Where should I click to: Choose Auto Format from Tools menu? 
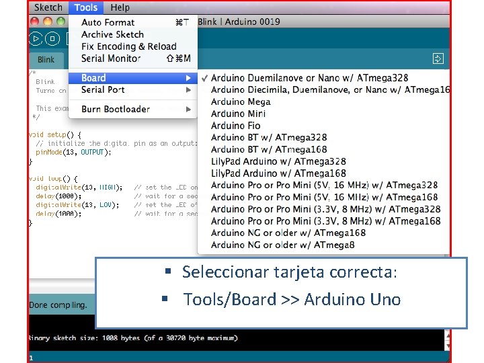[132, 23]
